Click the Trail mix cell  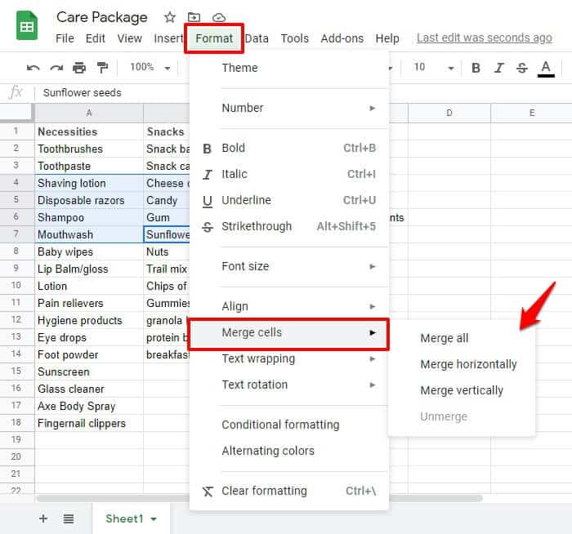(167, 269)
